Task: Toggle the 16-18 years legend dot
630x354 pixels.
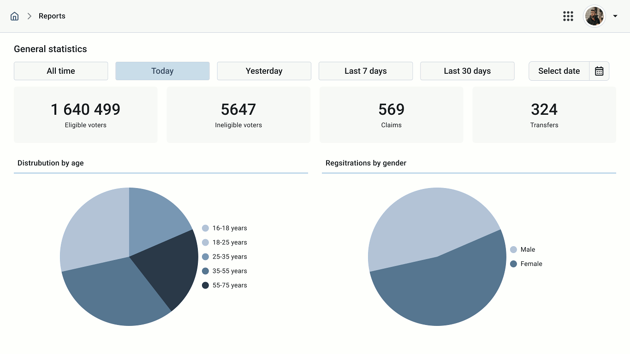Action: pyautogui.click(x=206, y=228)
